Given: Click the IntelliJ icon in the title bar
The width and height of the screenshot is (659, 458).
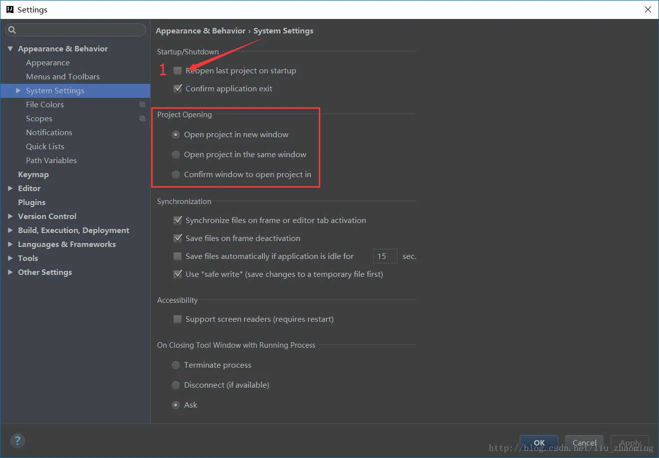Looking at the screenshot, I should (x=10, y=9).
